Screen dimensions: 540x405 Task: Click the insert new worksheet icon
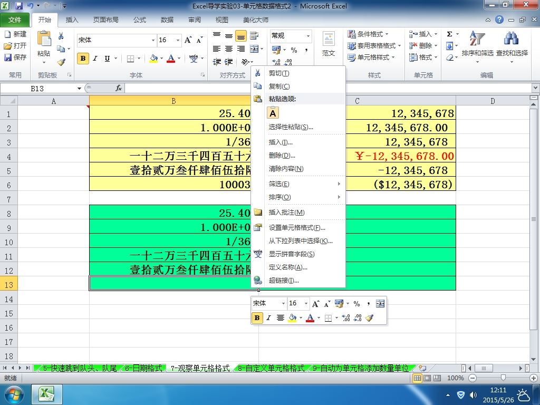pos(422,368)
